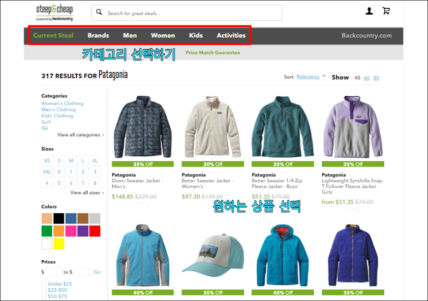428x301 pixels.
Task: Select size 0
Action: [59, 171]
